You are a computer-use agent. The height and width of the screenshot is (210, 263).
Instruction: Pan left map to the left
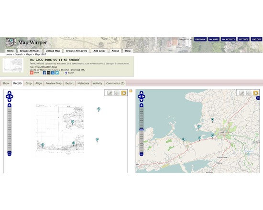[7, 96]
